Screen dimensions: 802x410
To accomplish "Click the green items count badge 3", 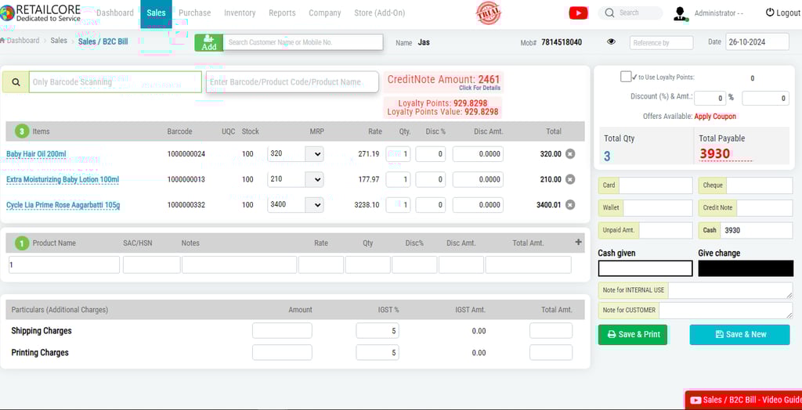I will pos(21,131).
